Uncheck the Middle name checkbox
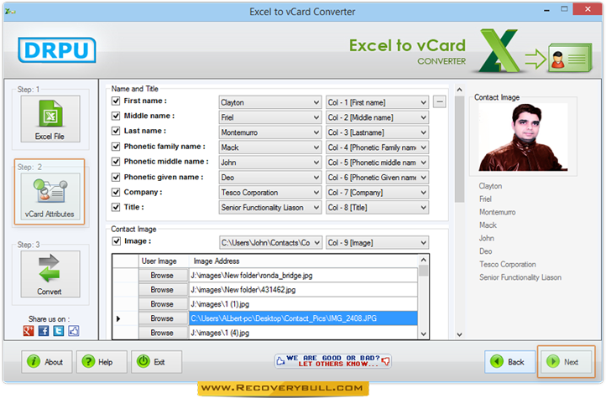 [x=116, y=116]
